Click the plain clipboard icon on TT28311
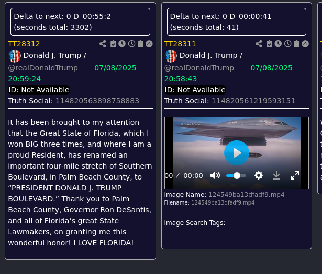 [x=296, y=44]
